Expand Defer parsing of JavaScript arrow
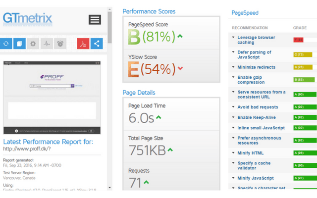317x198 pixels. pyautogui.click(x=233, y=52)
